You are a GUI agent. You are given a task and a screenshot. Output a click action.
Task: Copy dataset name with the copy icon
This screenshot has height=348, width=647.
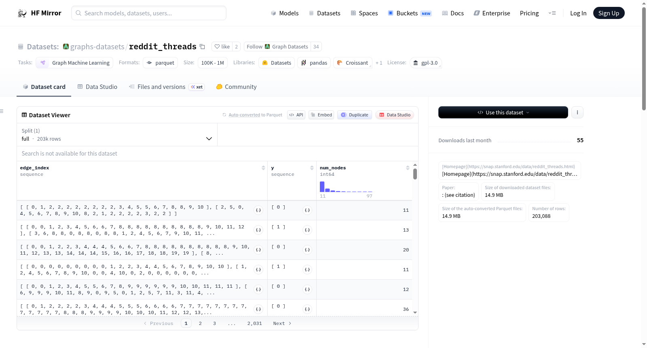pos(203,47)
